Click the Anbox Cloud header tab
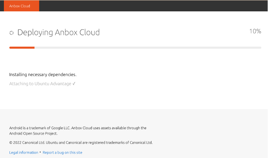 pyautogui.click(x=20, y=6)
